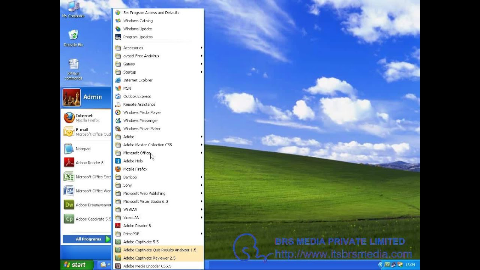Open the WinRAR program folder
Viewport: 480px width, 270px height.
[x=158, y=209]
